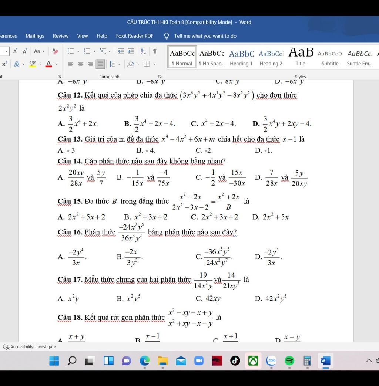
Task: Expand Borders dropdown arrow
Action: 154,64
